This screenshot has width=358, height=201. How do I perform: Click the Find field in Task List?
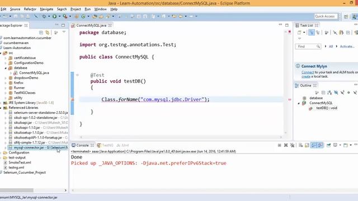(x=308, y=46)
